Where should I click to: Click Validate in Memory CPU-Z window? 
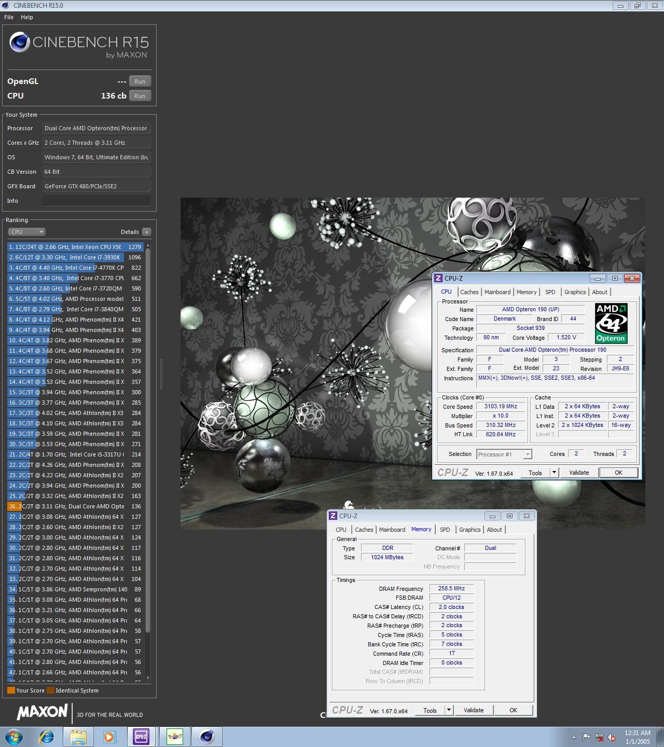click(474, 710)
